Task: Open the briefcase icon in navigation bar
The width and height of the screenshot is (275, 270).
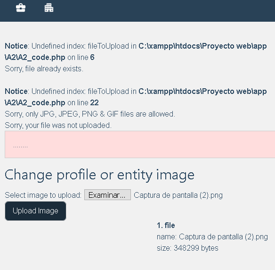Action: pyautogui.click(x=21, y=8)
